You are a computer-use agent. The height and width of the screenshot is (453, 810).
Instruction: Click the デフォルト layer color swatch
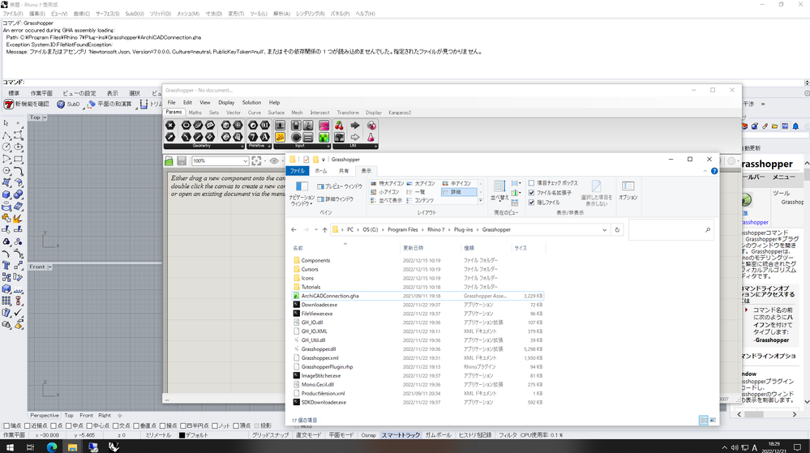point(182,435)
